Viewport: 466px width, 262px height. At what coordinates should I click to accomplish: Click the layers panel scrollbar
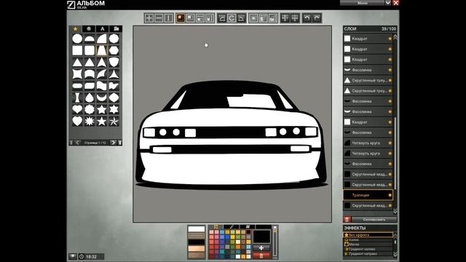click(395, 153)
